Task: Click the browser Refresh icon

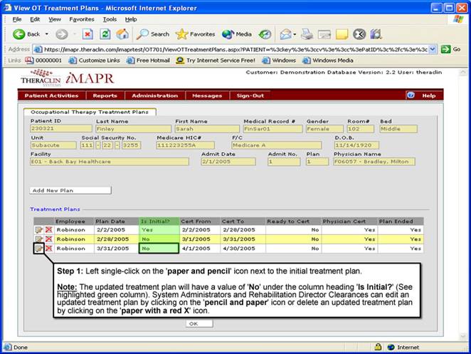Action: pyautogui.click(x=105, y=33)
